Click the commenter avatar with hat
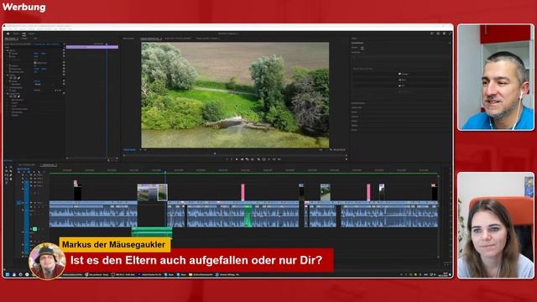This screenshot has height=302, width=537. pyautogui.click(x=47, y=261)
